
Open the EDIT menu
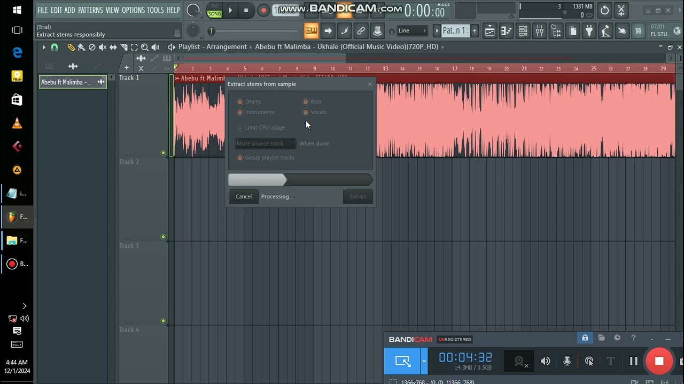pos(57,10)
